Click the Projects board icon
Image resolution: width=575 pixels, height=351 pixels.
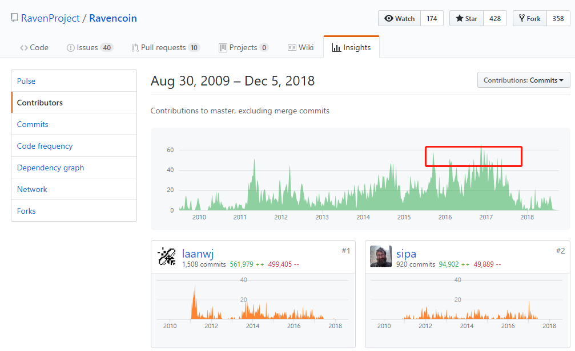(x=223, y=48)
